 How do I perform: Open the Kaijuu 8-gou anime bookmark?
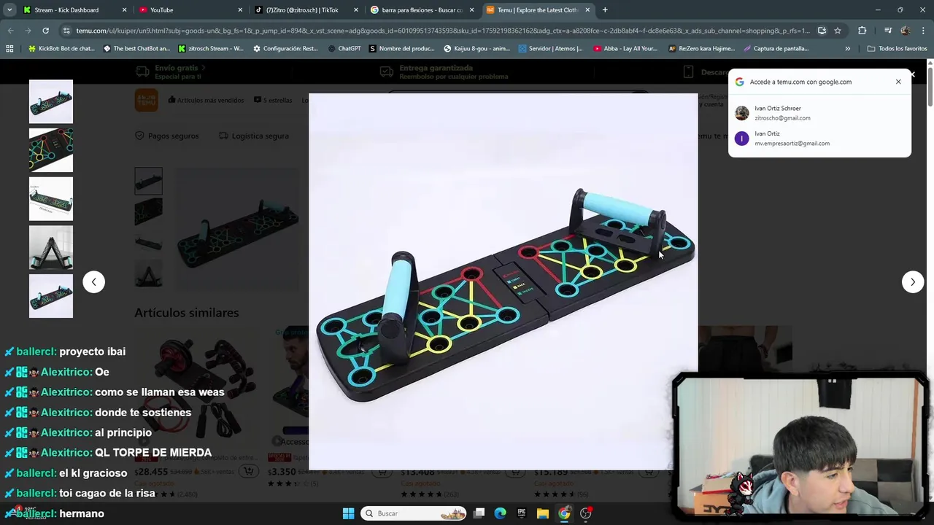click(476, 48)
